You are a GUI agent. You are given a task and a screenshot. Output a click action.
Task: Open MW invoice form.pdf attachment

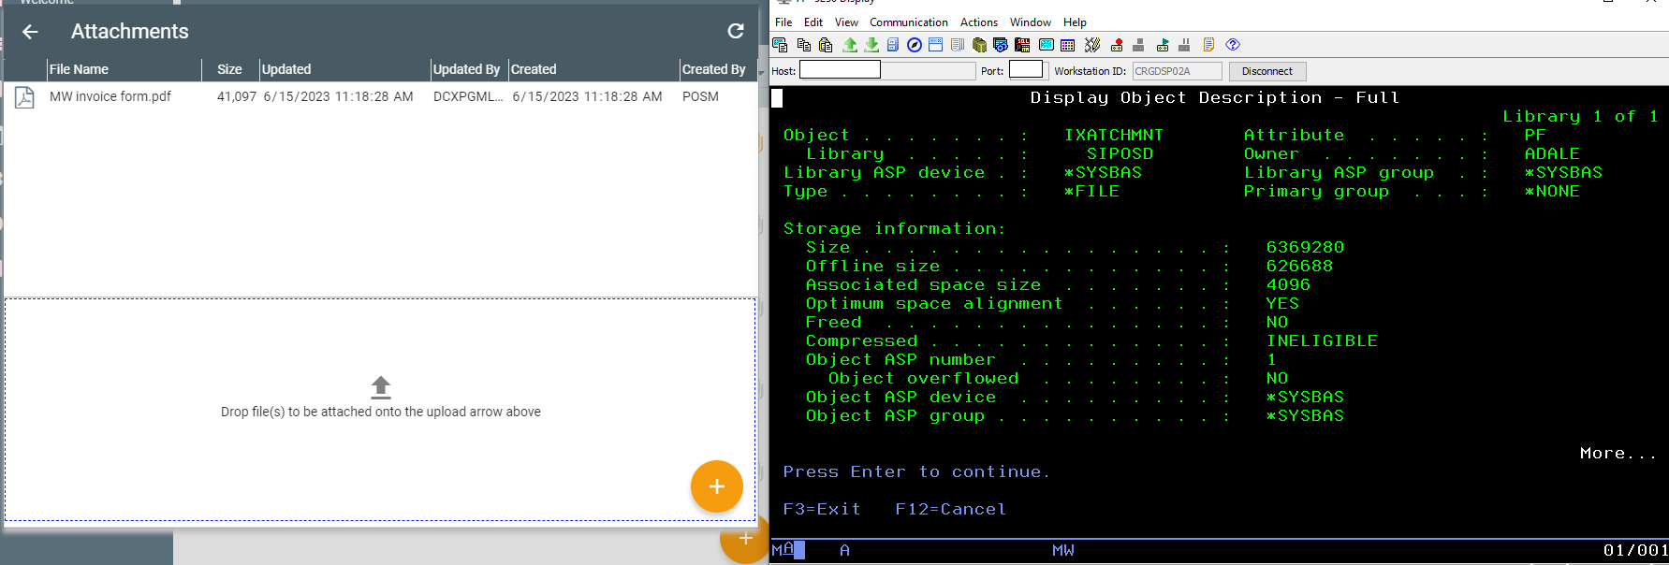(110, 96)
